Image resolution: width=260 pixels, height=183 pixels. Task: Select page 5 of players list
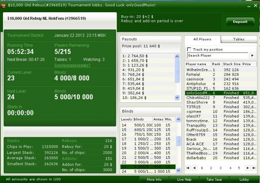239,168
